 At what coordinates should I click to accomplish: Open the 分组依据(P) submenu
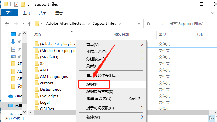pyautogui.click(x=111, y=59)
